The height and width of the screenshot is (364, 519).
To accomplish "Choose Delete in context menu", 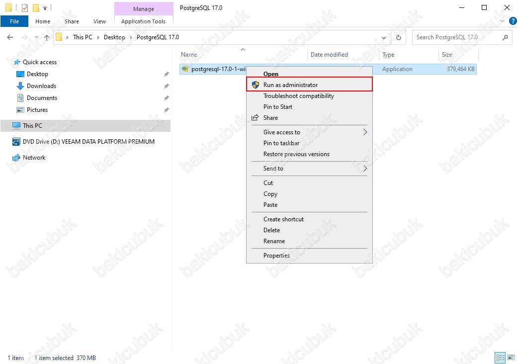I will (x=309, y=230).
